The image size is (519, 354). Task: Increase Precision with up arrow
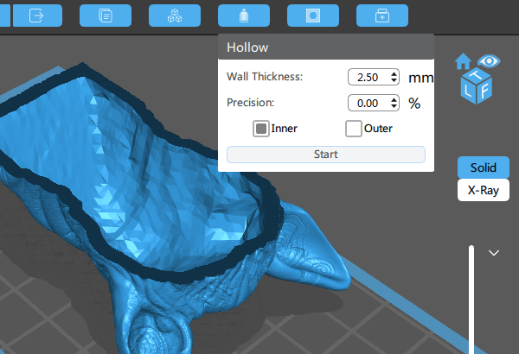[394, 99]
